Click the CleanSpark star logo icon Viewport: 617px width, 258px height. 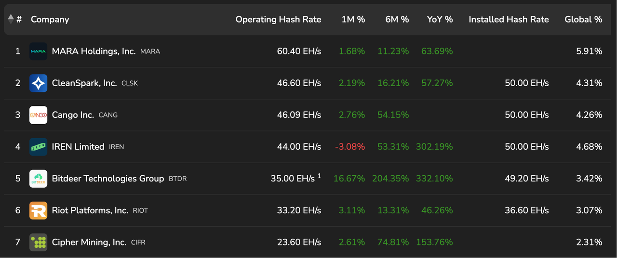pos(38,83)
